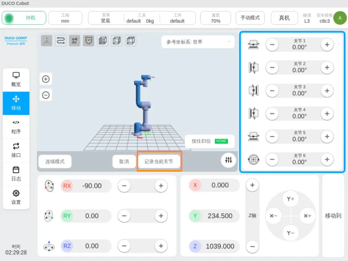Open the 工具 default 0kg tool setting
The height and width of the screenshot is (261, 348).
point(142,18)
